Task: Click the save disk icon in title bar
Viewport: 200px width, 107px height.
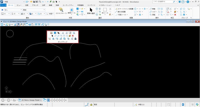Action: 34,2
